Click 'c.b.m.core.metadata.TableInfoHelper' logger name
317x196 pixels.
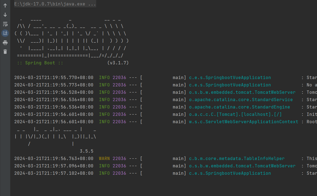click(x=237, y=158)
